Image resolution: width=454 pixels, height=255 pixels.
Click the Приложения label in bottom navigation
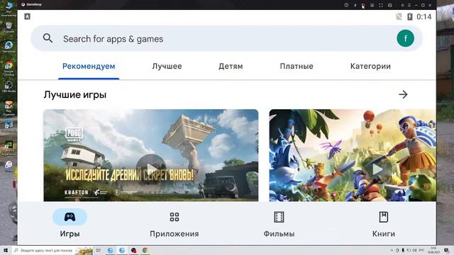click(175, 234)
